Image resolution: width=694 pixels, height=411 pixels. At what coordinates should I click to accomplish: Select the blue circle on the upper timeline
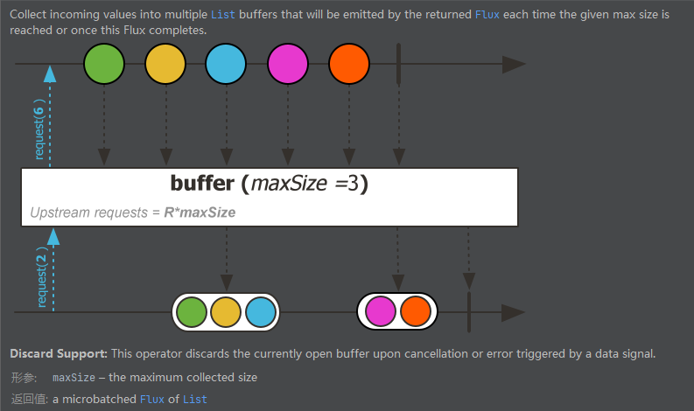[x=227, y=65]
